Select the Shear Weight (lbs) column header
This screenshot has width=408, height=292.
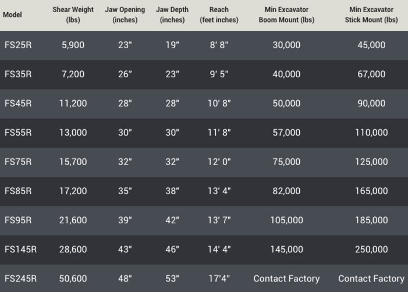click(73, 15)
